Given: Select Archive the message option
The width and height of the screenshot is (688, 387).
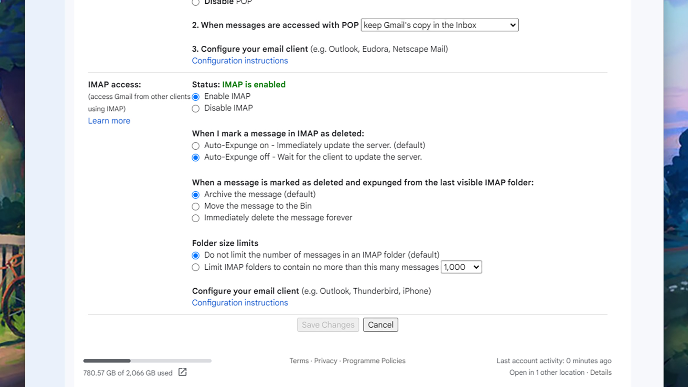Looking at the screenshot, I should tap(196, 195).
